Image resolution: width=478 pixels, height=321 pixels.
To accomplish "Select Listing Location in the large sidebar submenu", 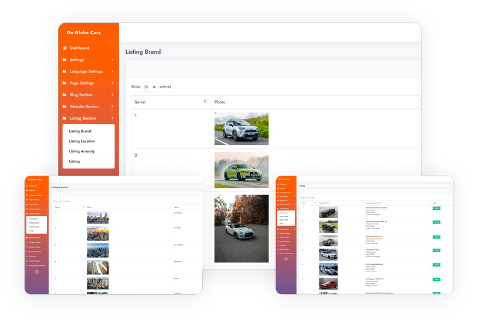I will pyautogui.click(x=82, y=141).
